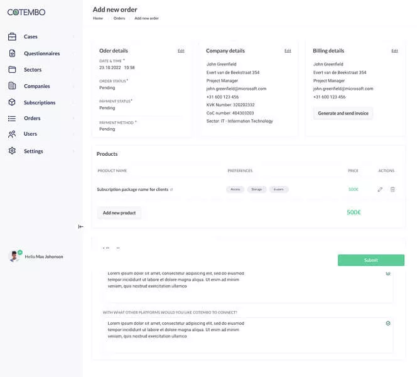Expand the Orders sidebar chevron
417x377 pixels.
73,118
